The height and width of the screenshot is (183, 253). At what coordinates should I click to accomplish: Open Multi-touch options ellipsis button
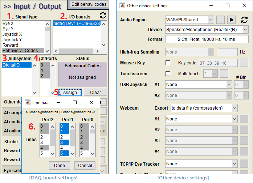[224, 74]
